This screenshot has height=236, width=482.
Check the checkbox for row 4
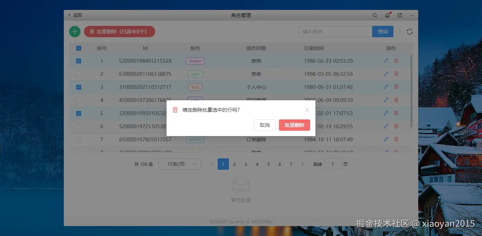[78, 100]
